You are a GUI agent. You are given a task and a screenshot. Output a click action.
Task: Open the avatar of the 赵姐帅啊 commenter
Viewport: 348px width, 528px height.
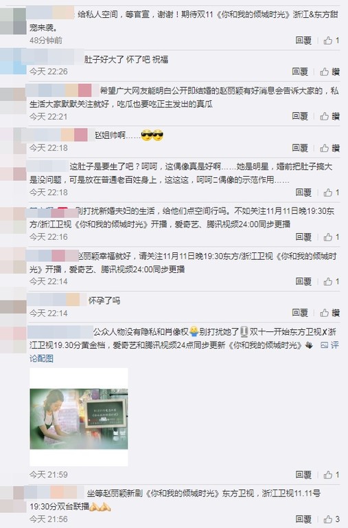[x=13, y=141]
